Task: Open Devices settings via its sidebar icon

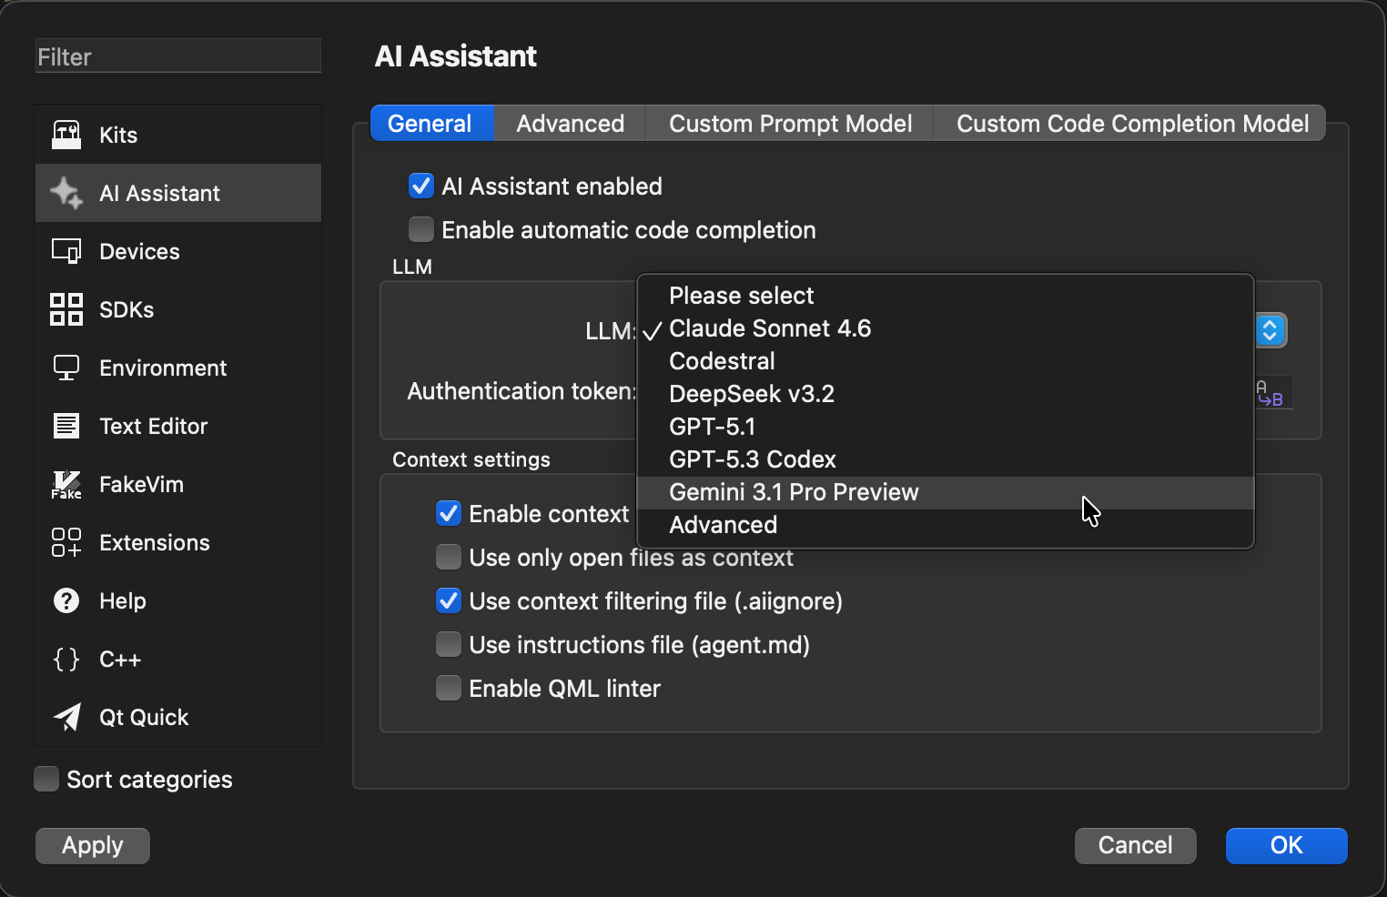Action: tap(66, 251)
